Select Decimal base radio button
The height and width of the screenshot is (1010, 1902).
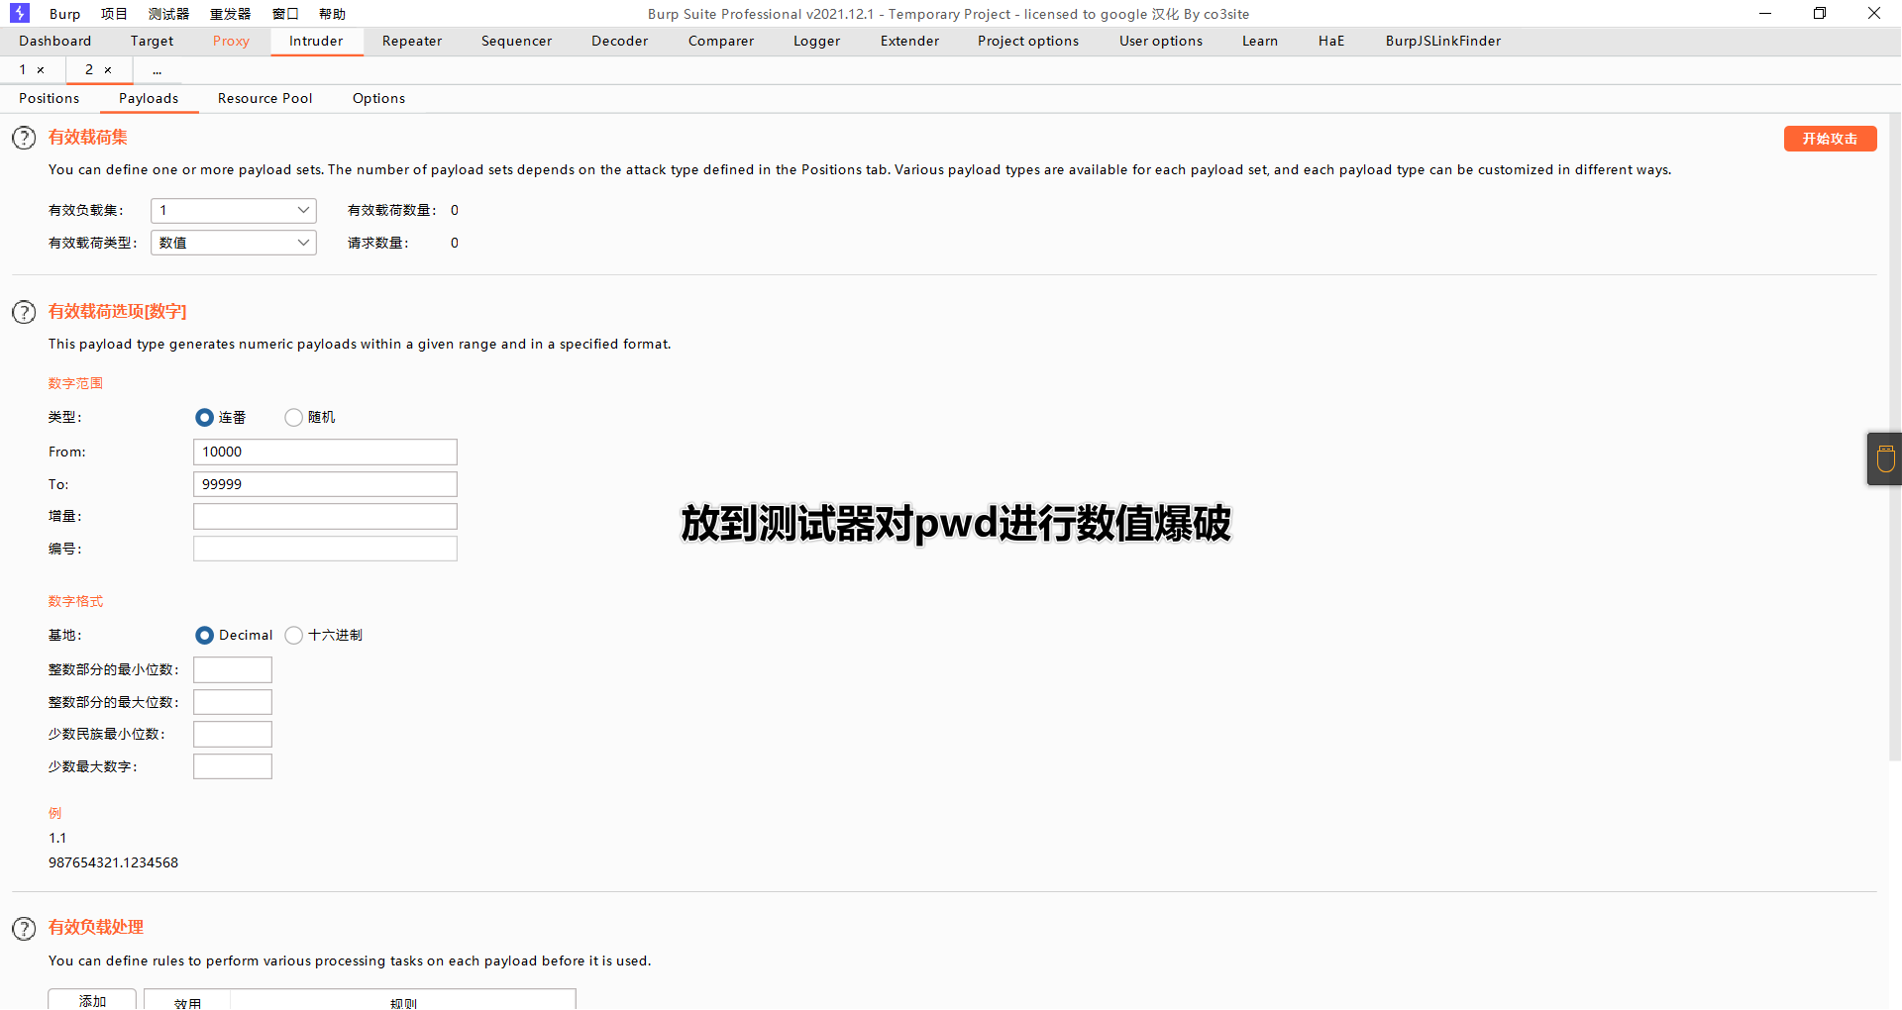coord(204,636)
